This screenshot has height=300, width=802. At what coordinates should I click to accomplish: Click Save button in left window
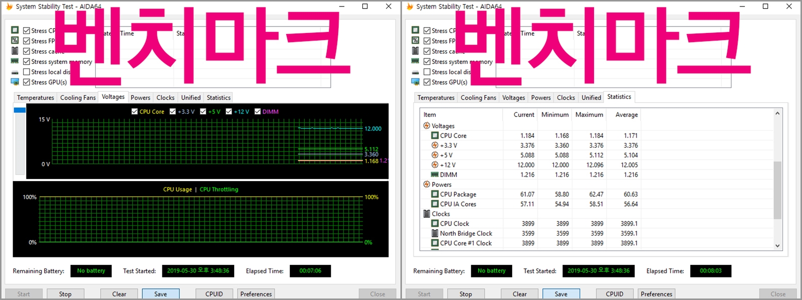[161, 294]
